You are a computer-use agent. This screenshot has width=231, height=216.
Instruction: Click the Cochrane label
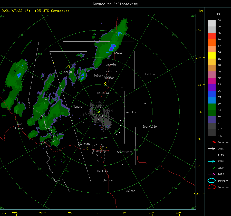tap(84, 144)
